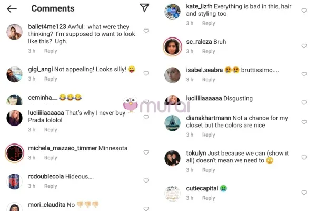Go back using the arrow icon
316x211 pixels.
pos(12,8)
